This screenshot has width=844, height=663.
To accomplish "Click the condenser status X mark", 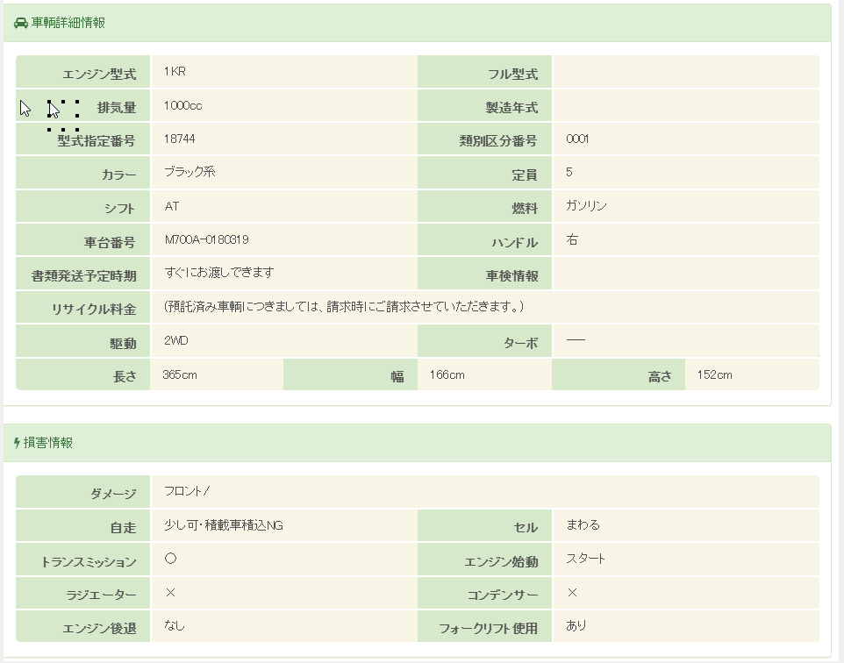I will 572,593.
